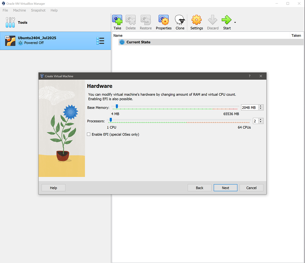Click the Tools icon in the sidebar
305x263 pixels.
10,22
